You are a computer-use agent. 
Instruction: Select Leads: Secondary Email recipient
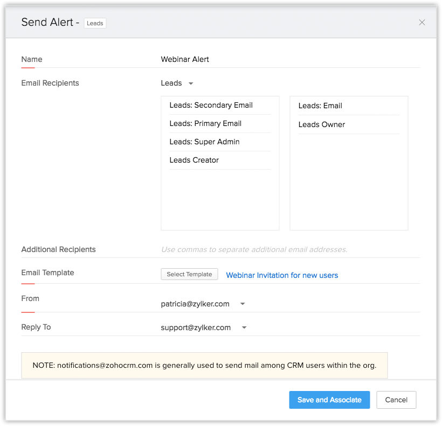[211, 106]
